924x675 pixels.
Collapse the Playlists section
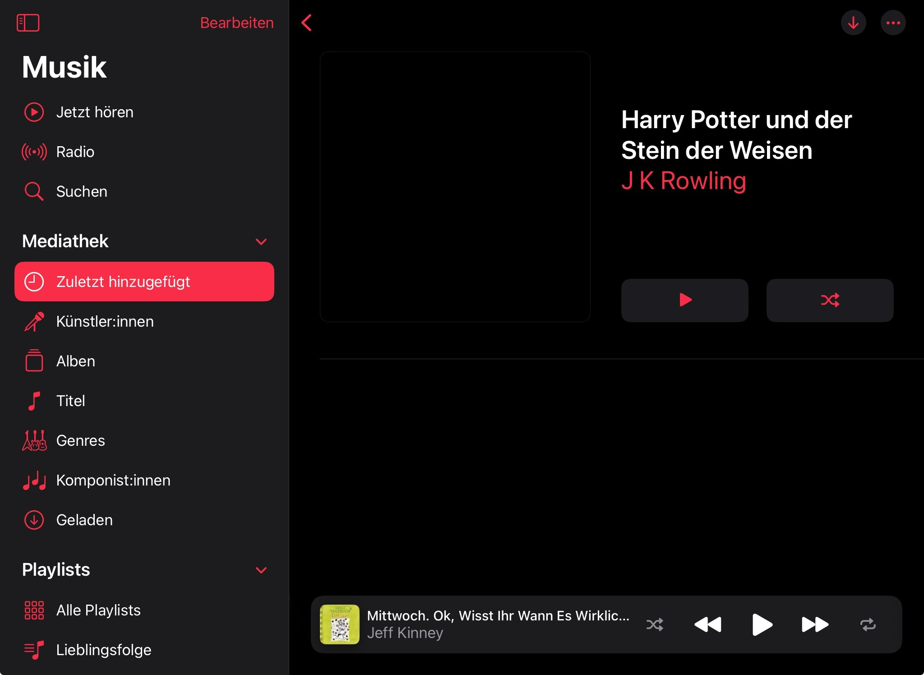coord(261,570)
